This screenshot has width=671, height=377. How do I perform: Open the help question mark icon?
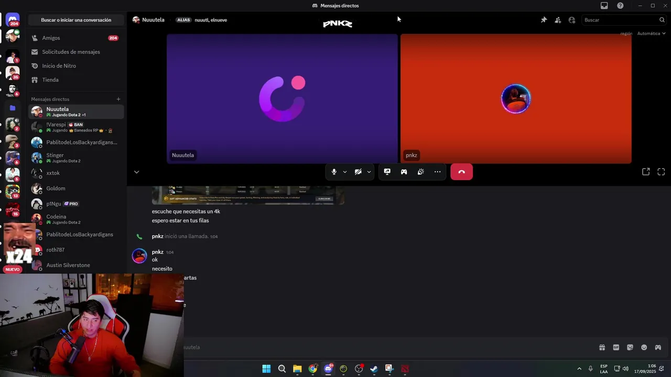620,5
